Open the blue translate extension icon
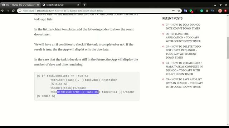229x128 pixels. (x=185, y=11)
